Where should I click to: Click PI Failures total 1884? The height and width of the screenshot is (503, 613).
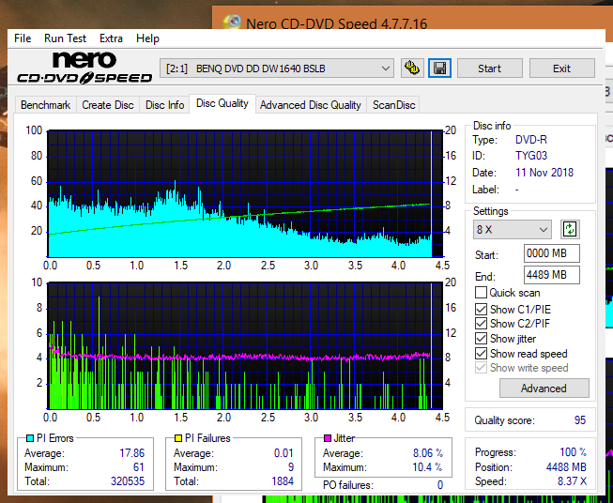pyautogui.click(x=283, y=480)
